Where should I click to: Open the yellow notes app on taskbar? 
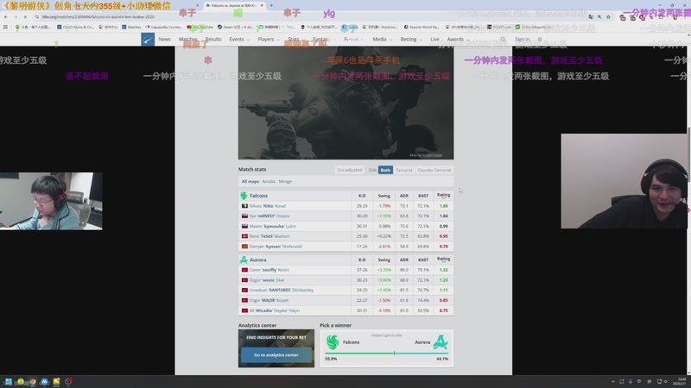tap(56, 381)
